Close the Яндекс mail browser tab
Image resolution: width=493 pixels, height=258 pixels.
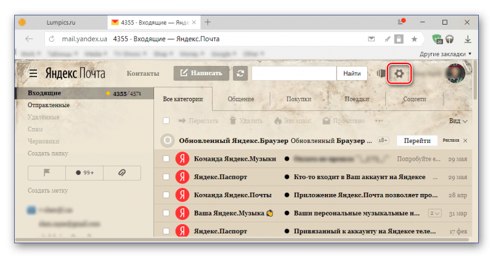click(x=194, y=22)
